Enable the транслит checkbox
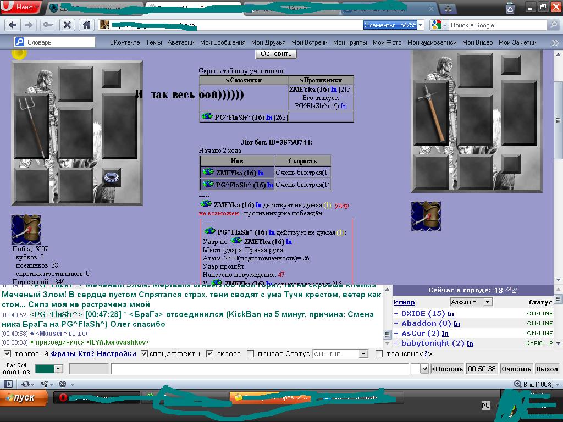The height and width of the screenshot is (422, 563). (x=379, y=354)
